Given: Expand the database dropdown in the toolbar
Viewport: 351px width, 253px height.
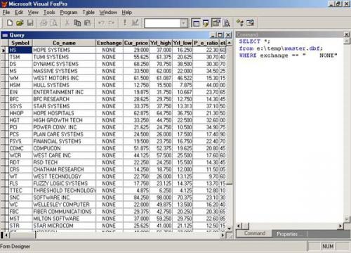Looking at the screenshot, I should pyautogui.click(x=184, y=23).
